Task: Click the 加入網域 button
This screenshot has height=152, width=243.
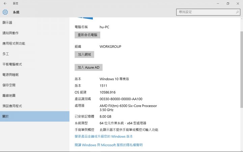Action: click(84, 54)
